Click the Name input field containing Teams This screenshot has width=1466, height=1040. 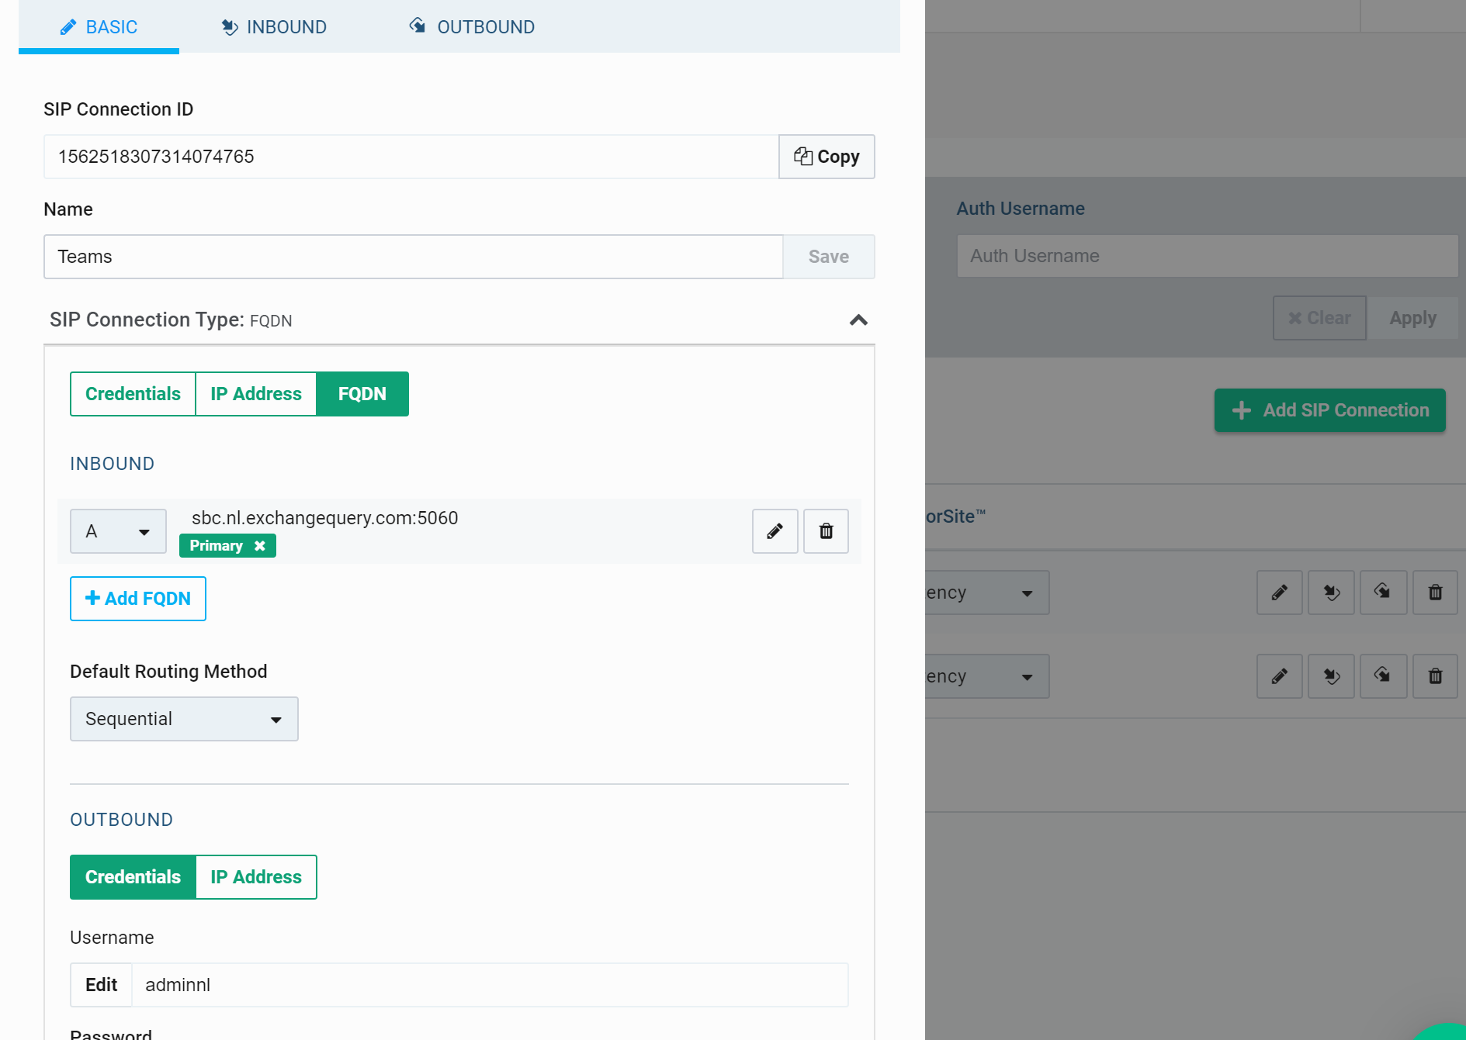point(413,257)
